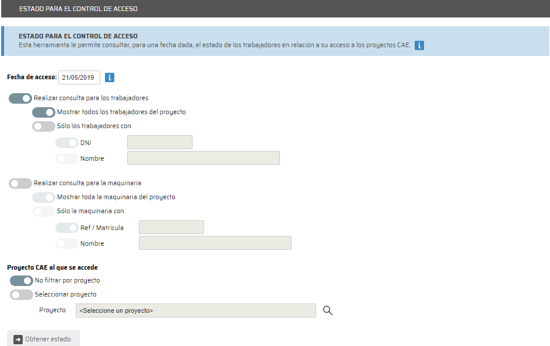
Task: Click the worker Nombre text field
Action: pyautogui.click(x=203, y=158)
